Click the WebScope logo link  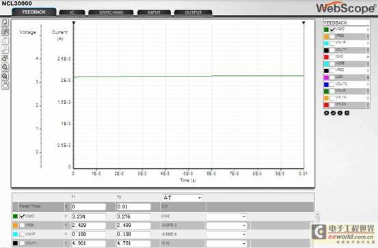click(x=346, y=8)
